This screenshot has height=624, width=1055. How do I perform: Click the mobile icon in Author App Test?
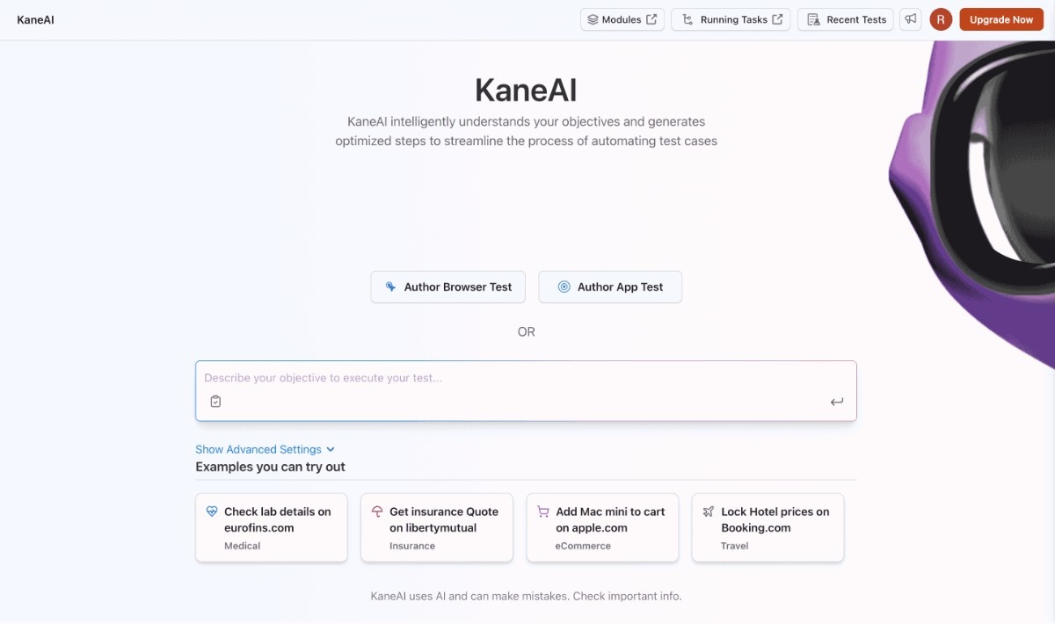pyautogui.click(x=563, y=287)
